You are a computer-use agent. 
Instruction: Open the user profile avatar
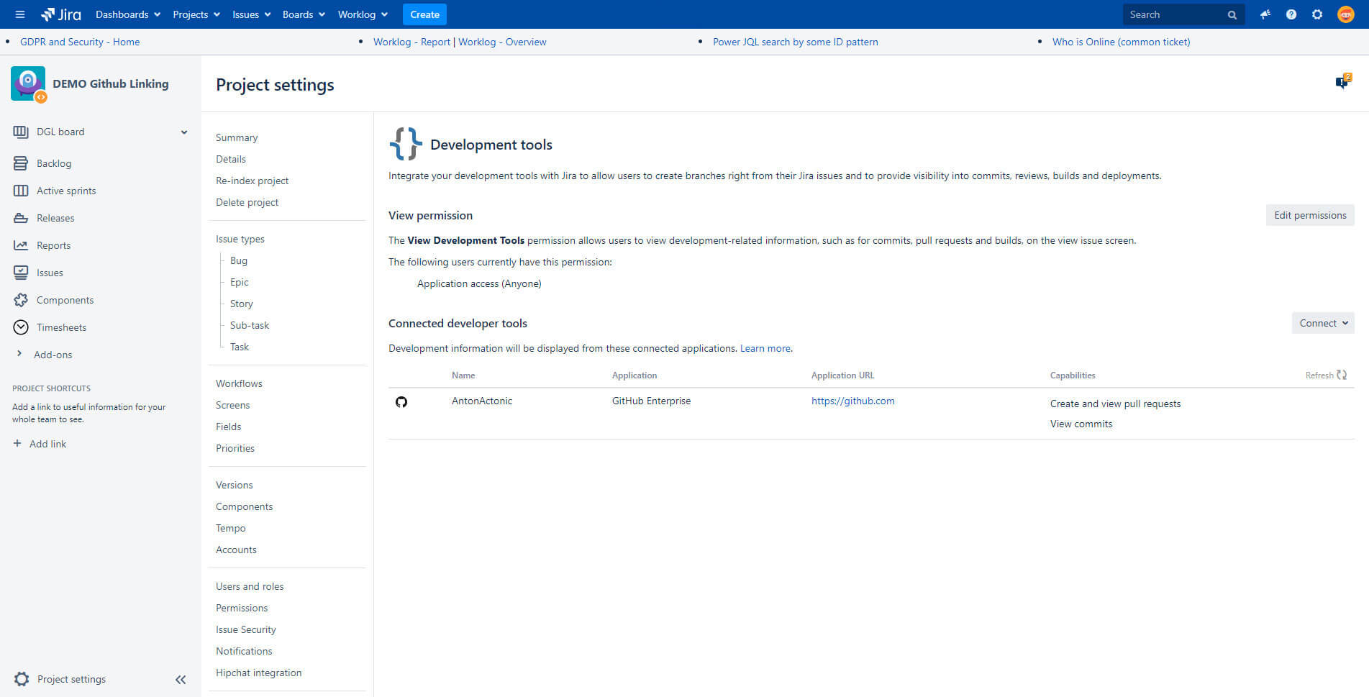coord(1345,14)
